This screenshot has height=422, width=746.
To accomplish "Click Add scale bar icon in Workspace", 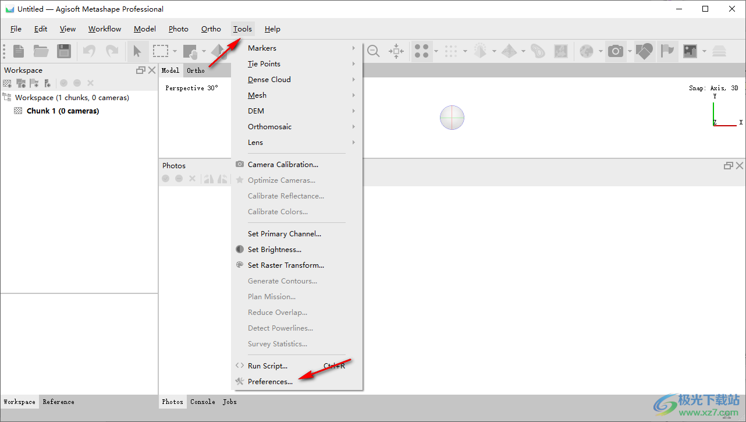I will coord(48,83).
